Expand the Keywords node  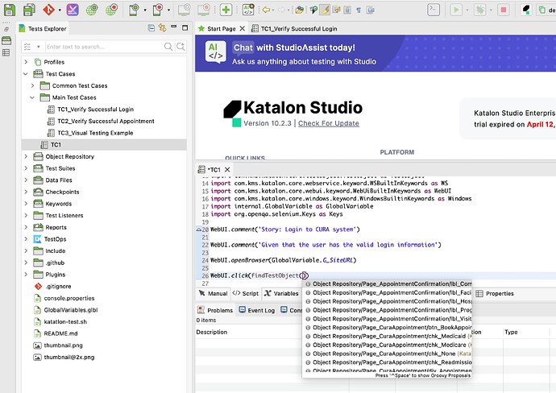(26, 204)
